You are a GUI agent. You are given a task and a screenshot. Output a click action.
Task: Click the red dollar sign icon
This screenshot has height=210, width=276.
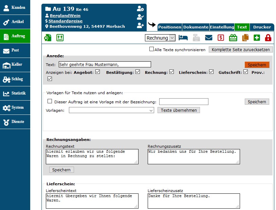[221, 38]
